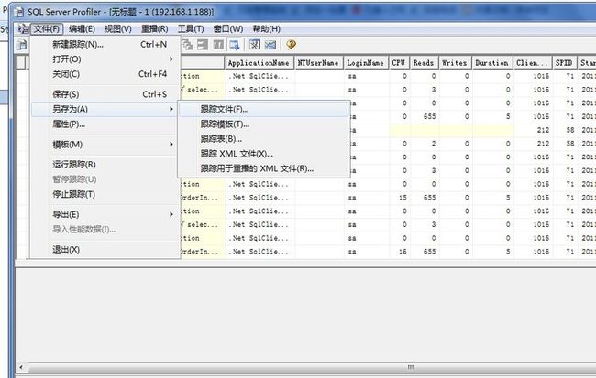
Task: Click the CPU column header
Action: [399, 63]
